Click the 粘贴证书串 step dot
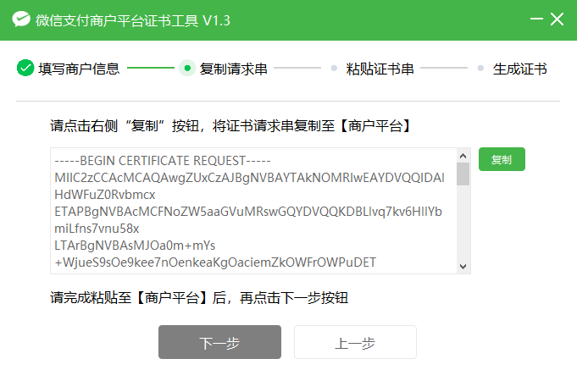 [x=334, y=68]
